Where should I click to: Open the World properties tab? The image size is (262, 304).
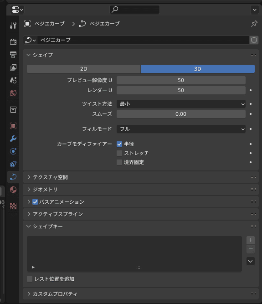[13, 93]
